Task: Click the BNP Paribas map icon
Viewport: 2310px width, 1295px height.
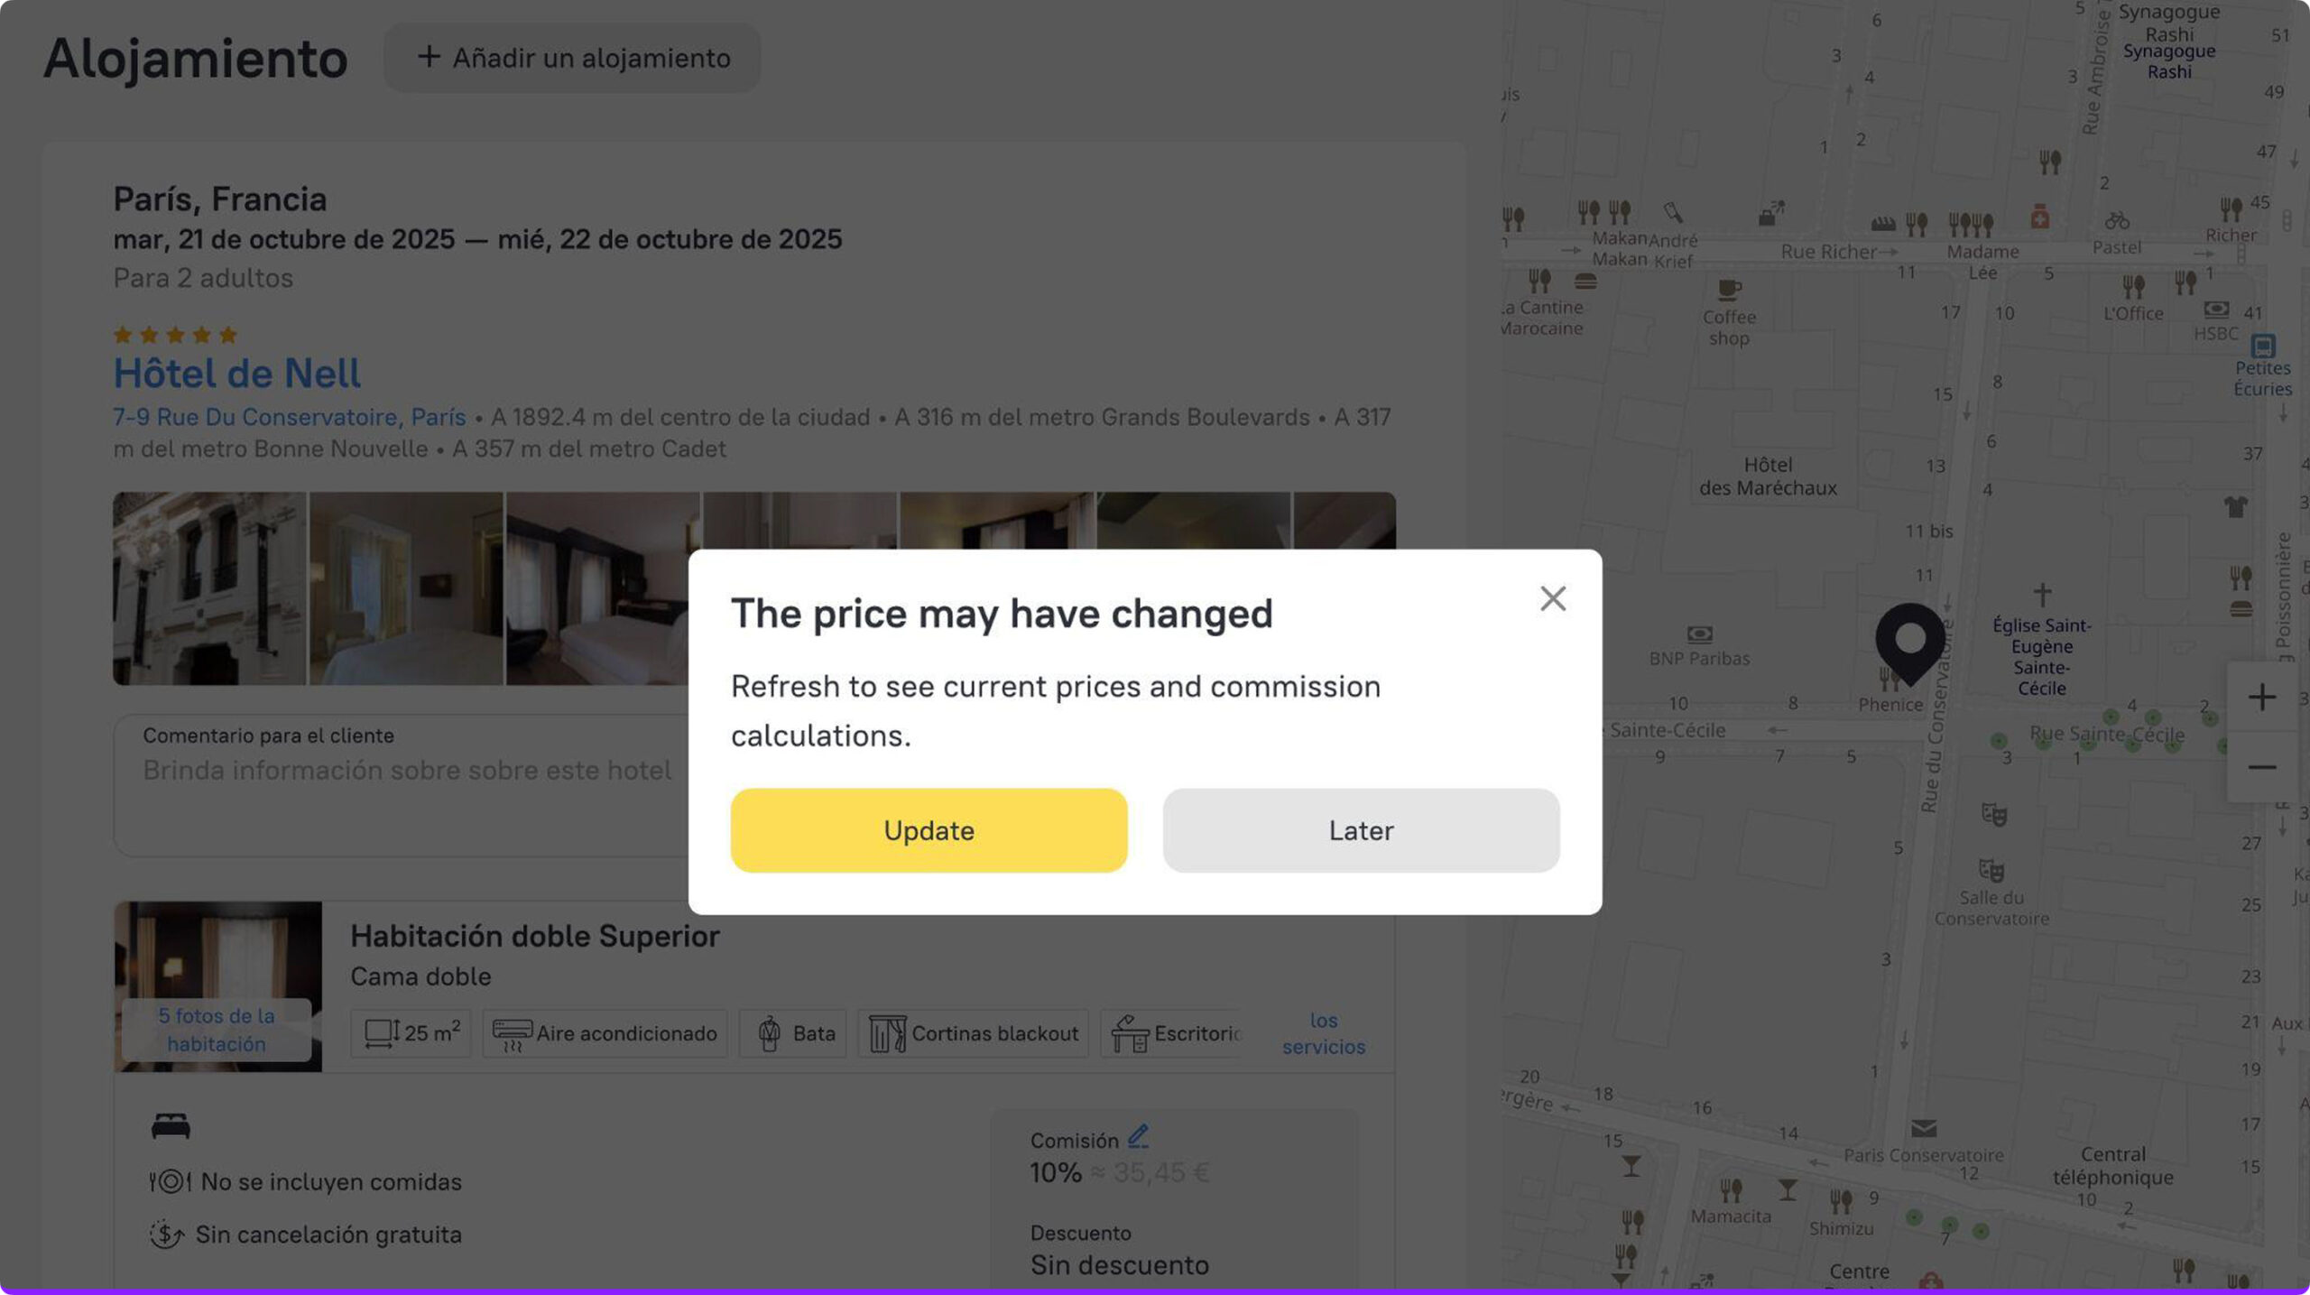Action: (x=1699, y=634)
